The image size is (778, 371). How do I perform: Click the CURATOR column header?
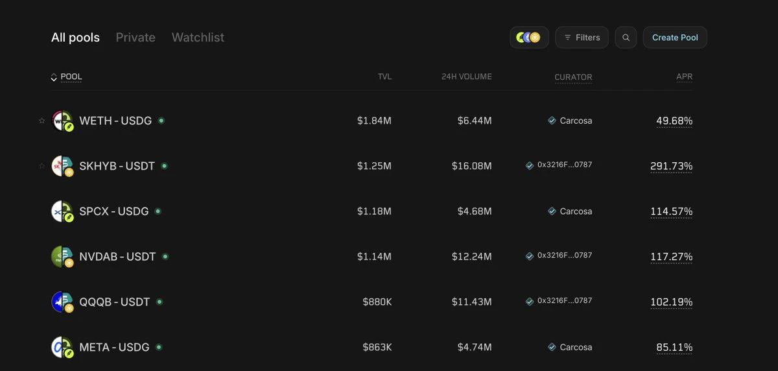[x=573, y=77]
